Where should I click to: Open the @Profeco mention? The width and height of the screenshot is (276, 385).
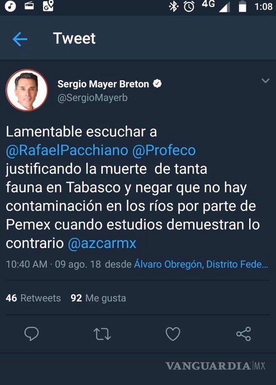[x=163, y=150]
